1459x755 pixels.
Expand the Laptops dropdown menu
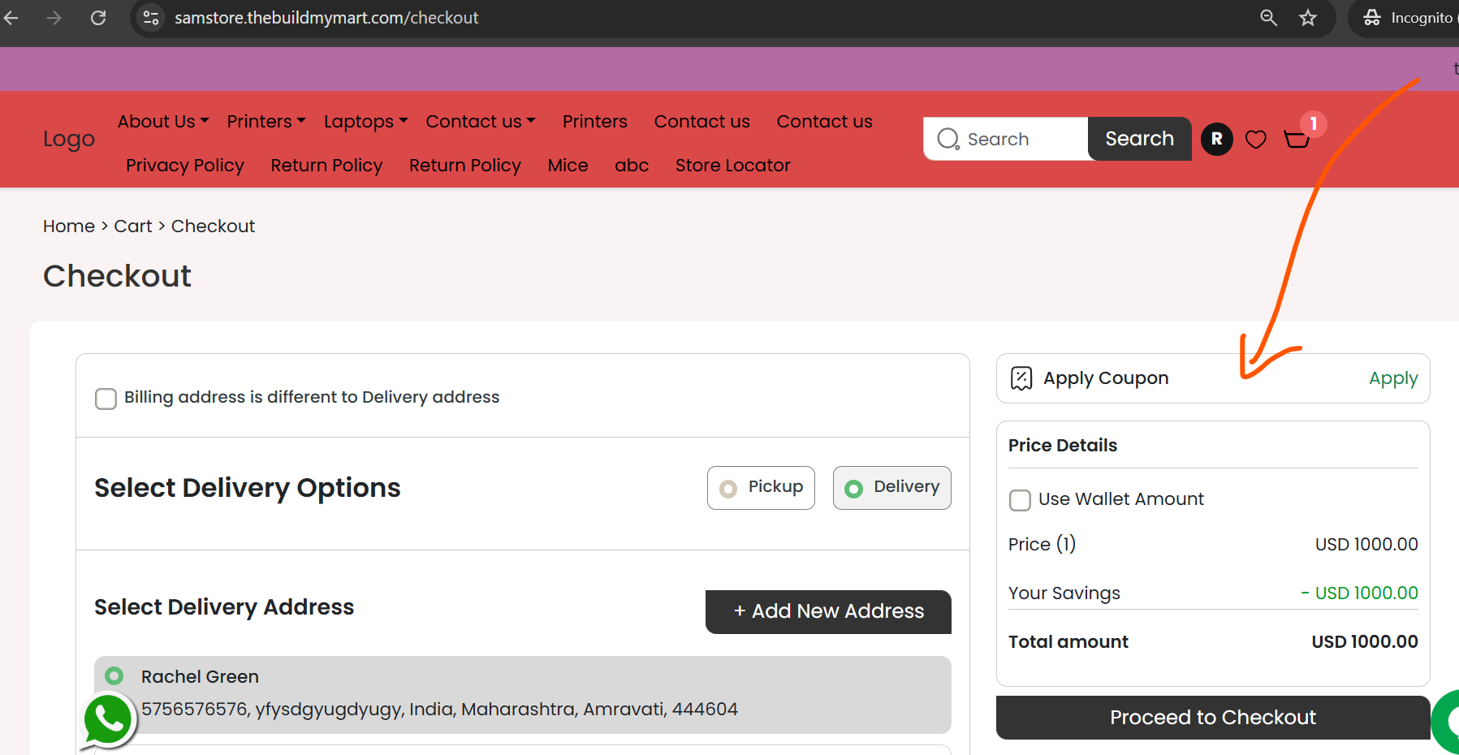point(365,122)
